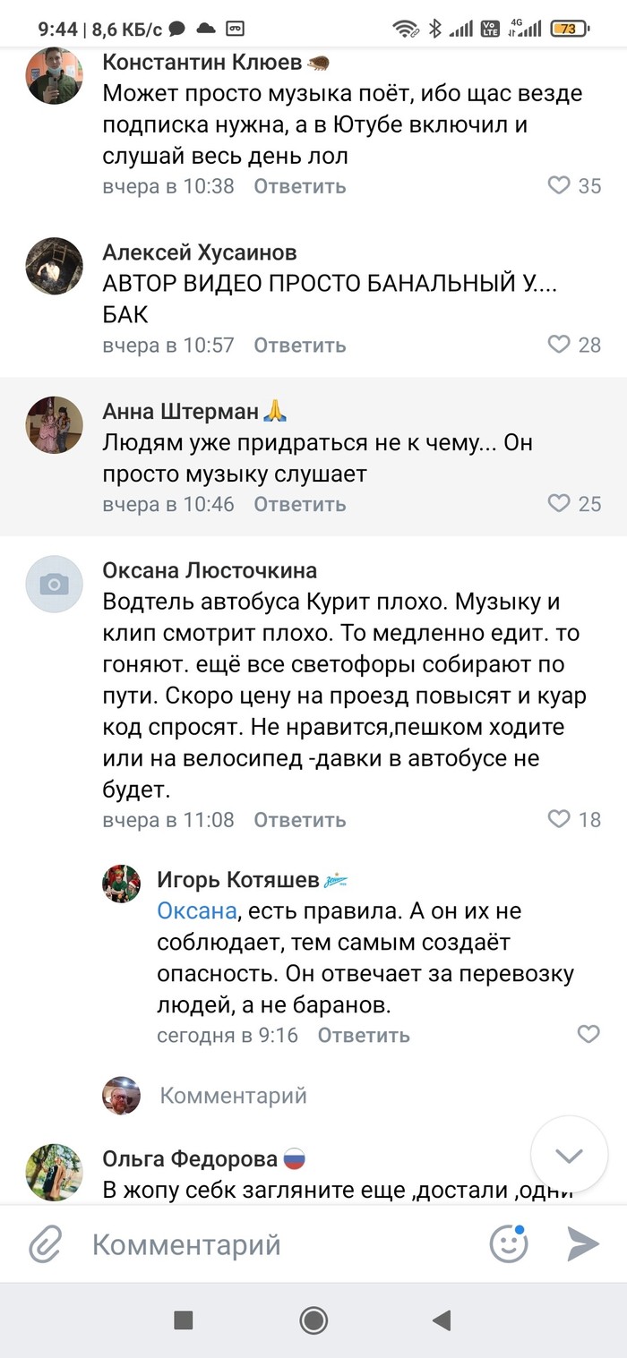Tap inline Комментарий reply field in thread

234,1095
